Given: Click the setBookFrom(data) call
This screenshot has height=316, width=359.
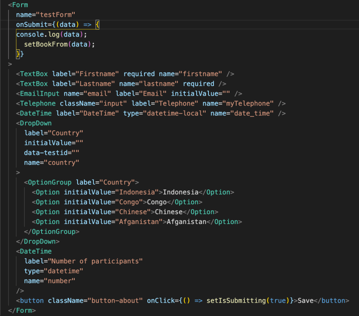Looking at the screenshot, I should pos(59,44).
